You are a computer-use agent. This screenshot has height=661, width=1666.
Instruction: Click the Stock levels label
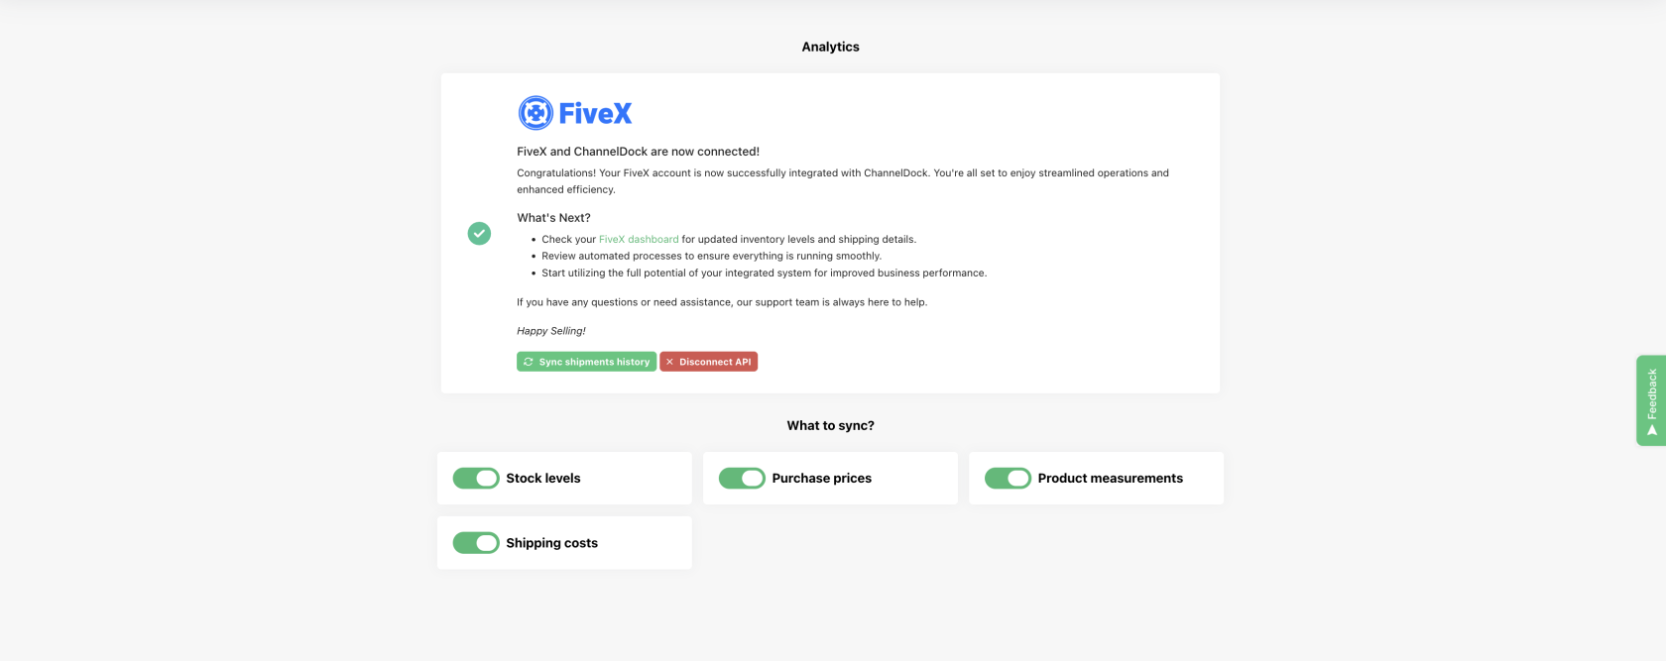click(x=543, y=479)
